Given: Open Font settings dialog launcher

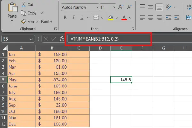Looking at the screenshot, I should (133, 29).
